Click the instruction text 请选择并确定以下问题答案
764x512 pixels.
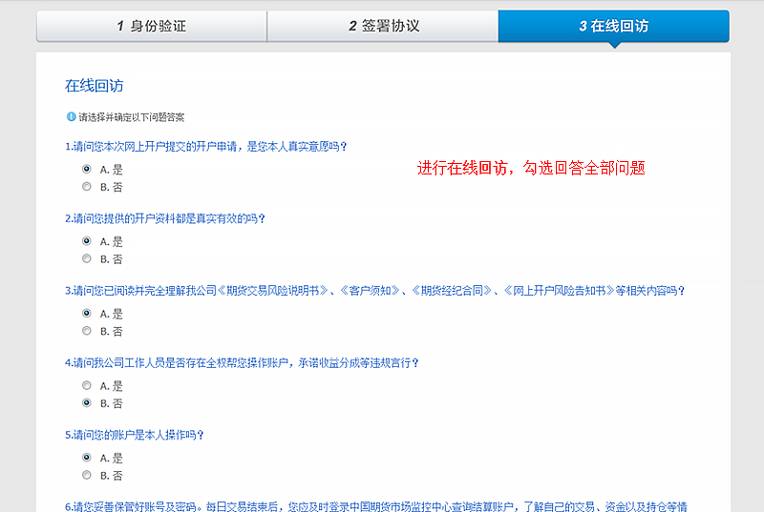click(132, 117)
